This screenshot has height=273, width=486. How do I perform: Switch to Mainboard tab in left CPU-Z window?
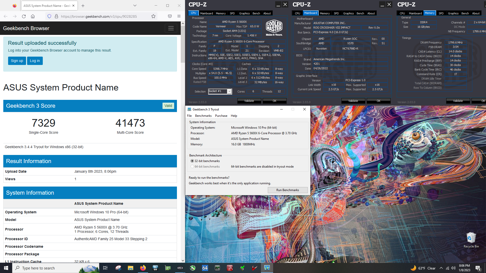pyautogui.click(x=207, y=13)
